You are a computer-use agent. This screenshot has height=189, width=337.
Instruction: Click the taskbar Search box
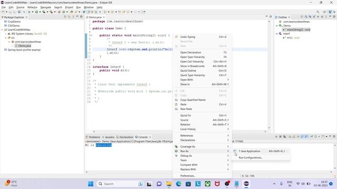[x=121, y=184]
